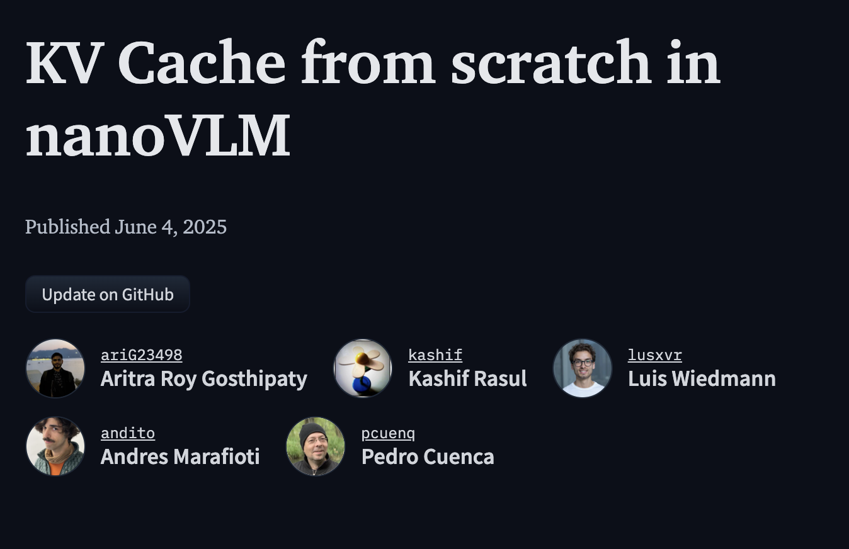Click the name Andres Marafioti

(x=180, y=457)
